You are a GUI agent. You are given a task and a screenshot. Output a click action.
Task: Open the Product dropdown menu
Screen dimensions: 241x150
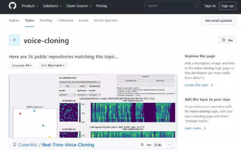(30, 6)
